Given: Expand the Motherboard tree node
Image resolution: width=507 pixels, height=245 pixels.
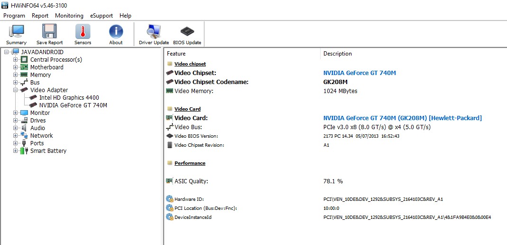Looking at the screenshot, I should (16, 67).
